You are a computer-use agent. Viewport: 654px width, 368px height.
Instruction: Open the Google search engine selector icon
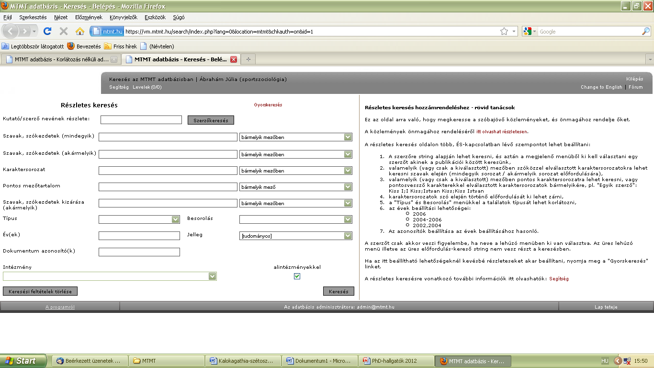[530, 31]
